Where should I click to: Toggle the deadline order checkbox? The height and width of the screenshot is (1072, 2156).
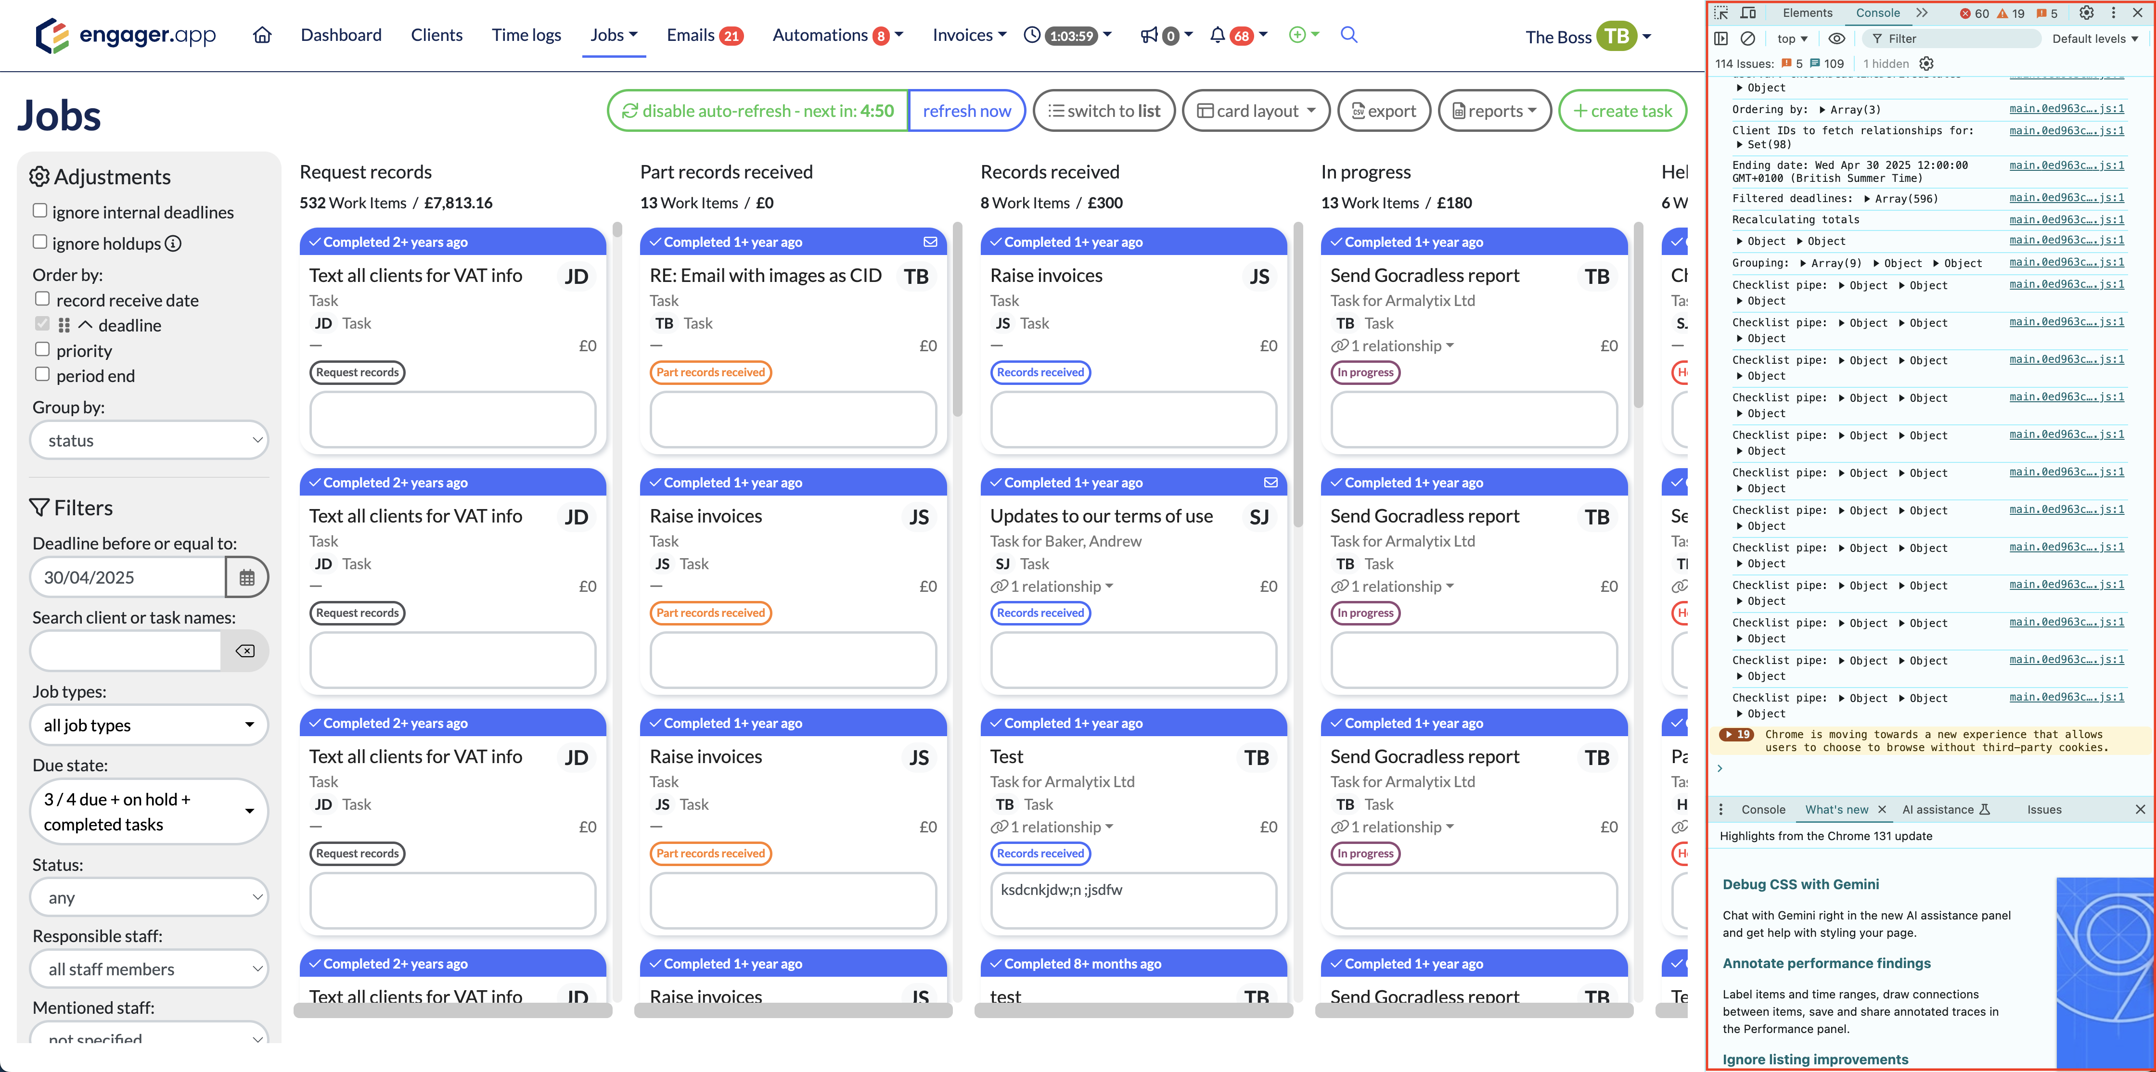click(43, 324)
